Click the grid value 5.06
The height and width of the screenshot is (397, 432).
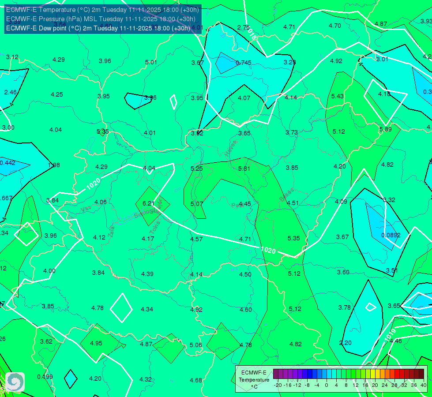196,345
